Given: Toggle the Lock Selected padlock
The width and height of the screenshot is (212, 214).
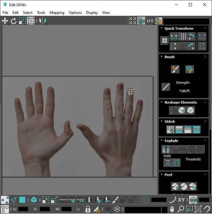Looking at the screenshot, I should click(x=88, y=209).
